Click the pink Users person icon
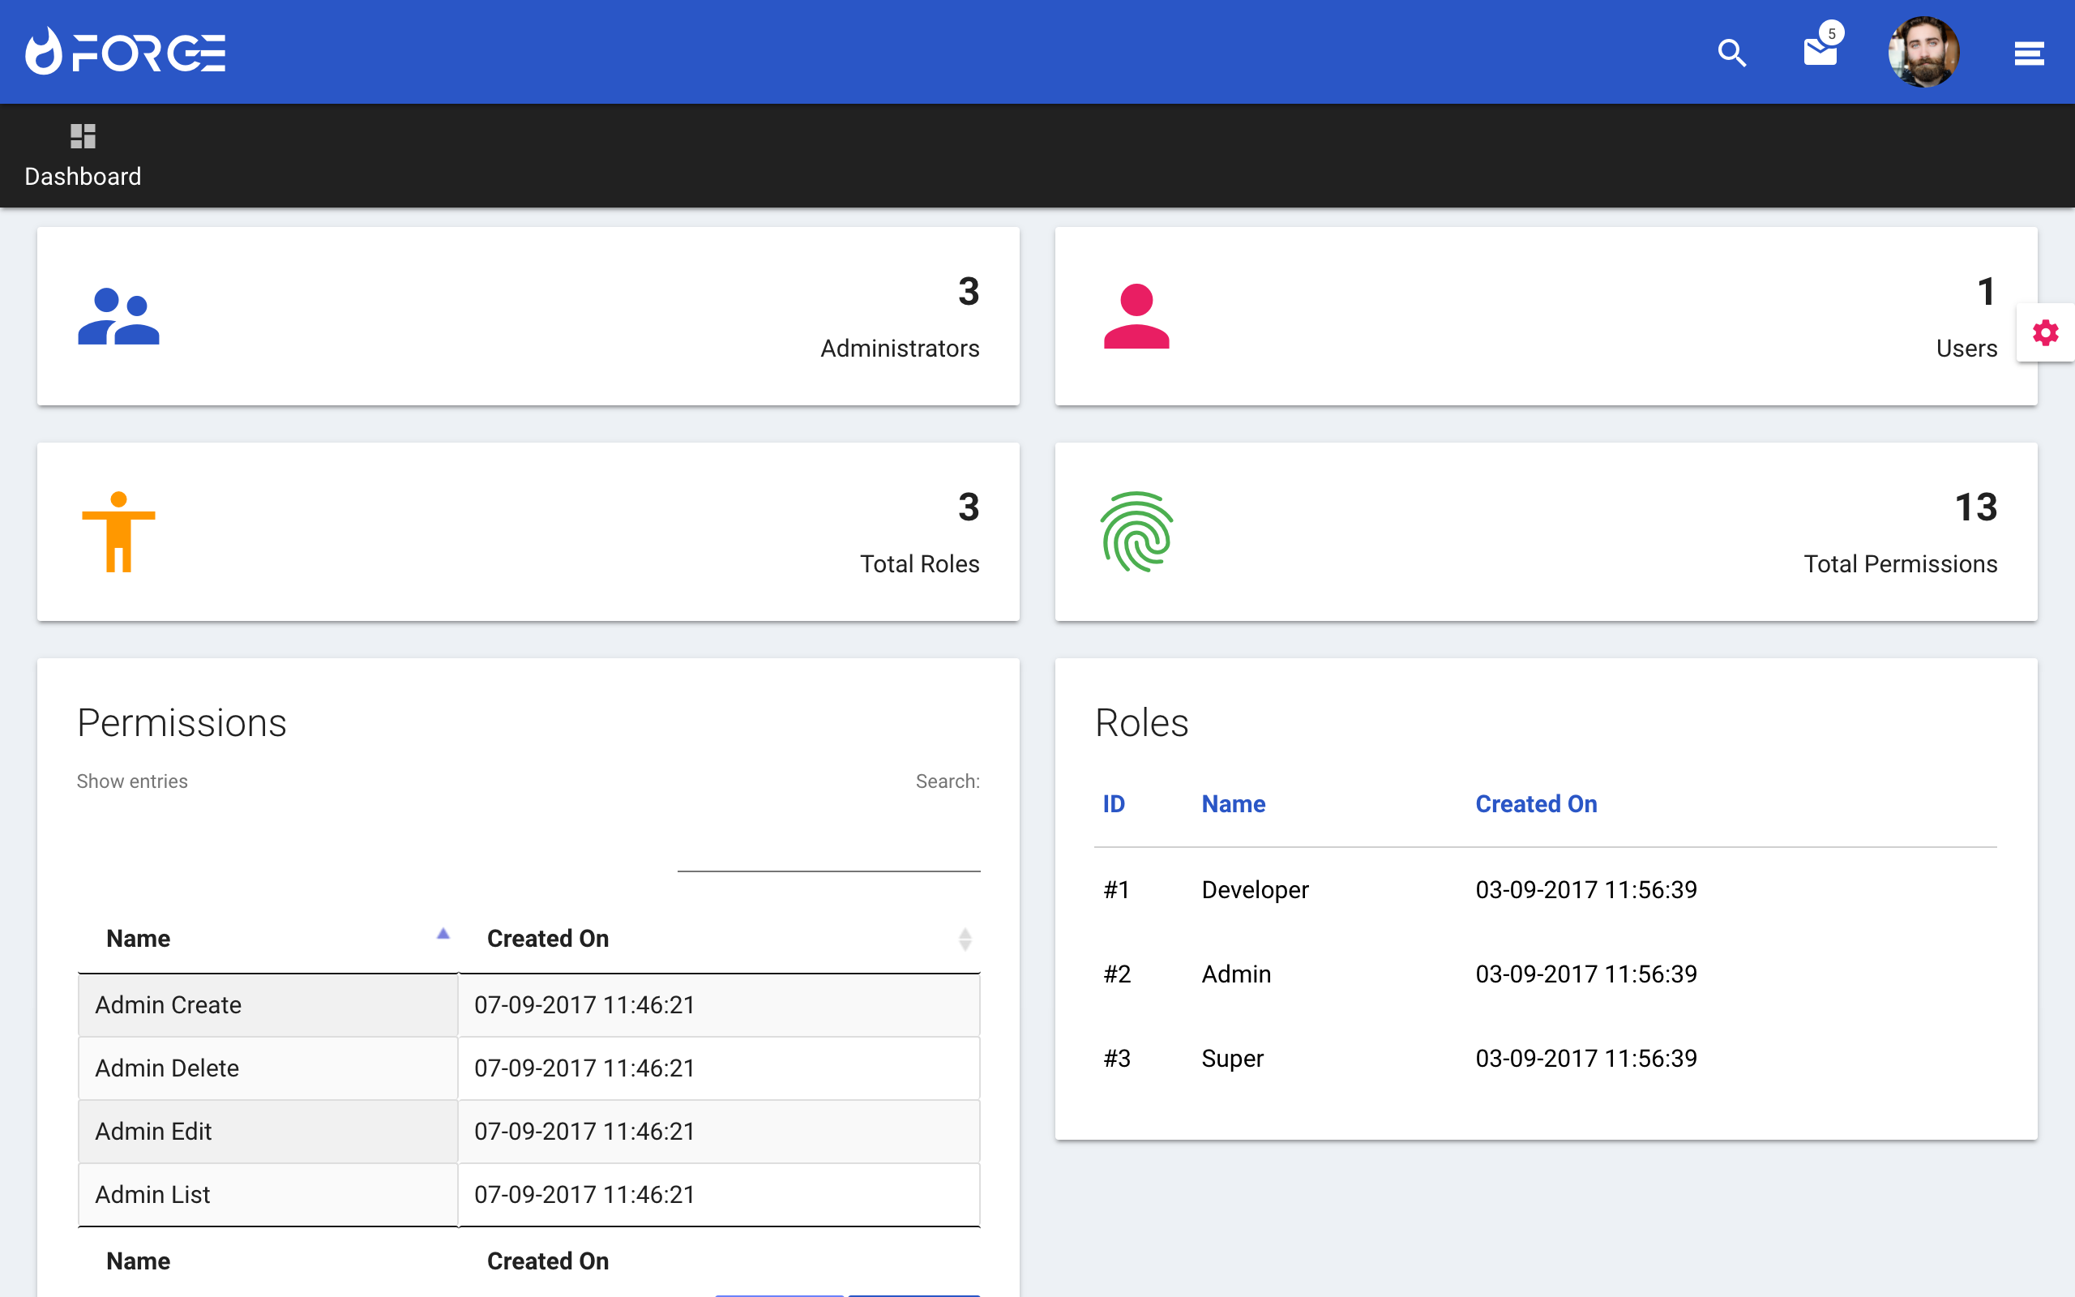Viewport: 2075px width, 1297px height. pos(1136,316)
